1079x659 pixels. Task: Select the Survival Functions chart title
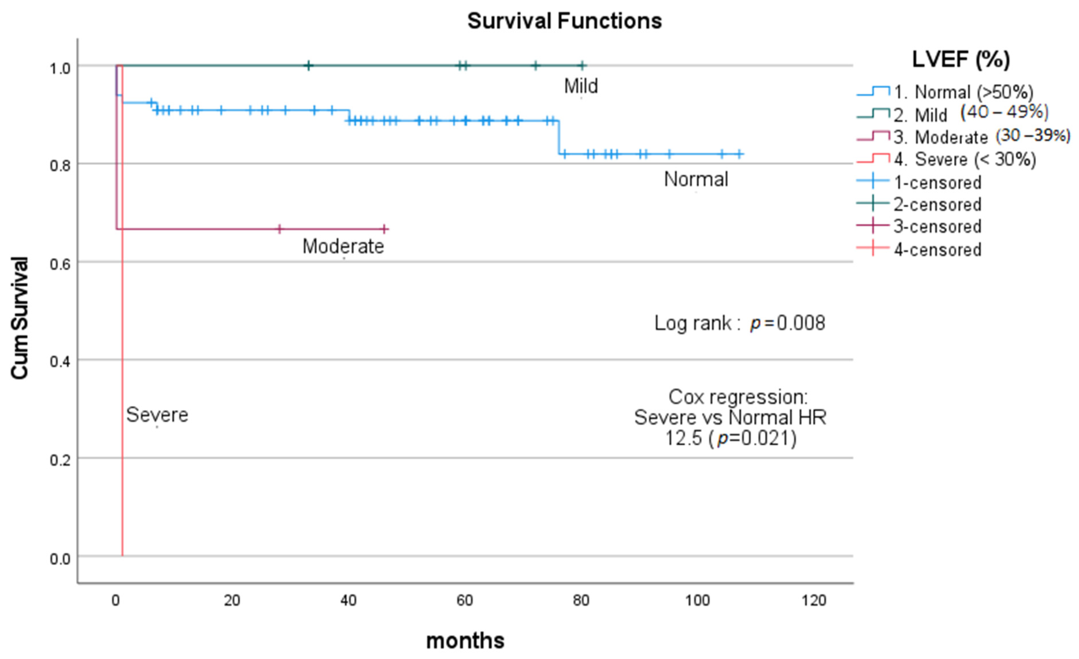click(x=565, y=21)
